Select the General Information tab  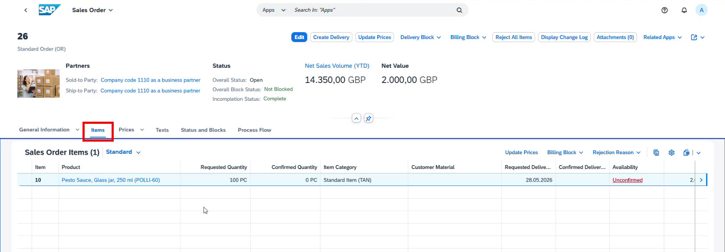pos(44,130)
